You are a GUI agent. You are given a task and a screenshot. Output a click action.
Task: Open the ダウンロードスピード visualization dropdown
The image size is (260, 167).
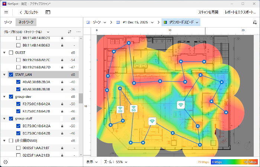point(181,22)
